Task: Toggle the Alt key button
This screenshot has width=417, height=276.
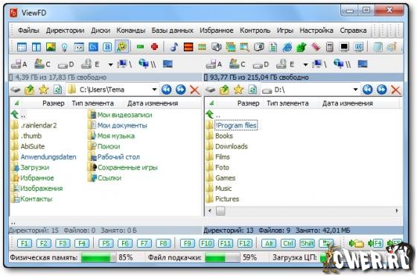Action: click(269, 243)
